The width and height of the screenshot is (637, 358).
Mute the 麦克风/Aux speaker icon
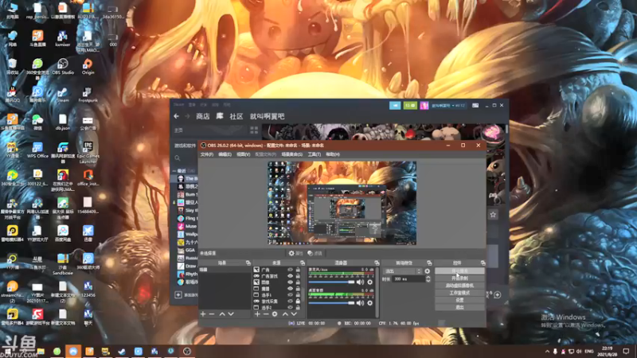click(361, 282)
